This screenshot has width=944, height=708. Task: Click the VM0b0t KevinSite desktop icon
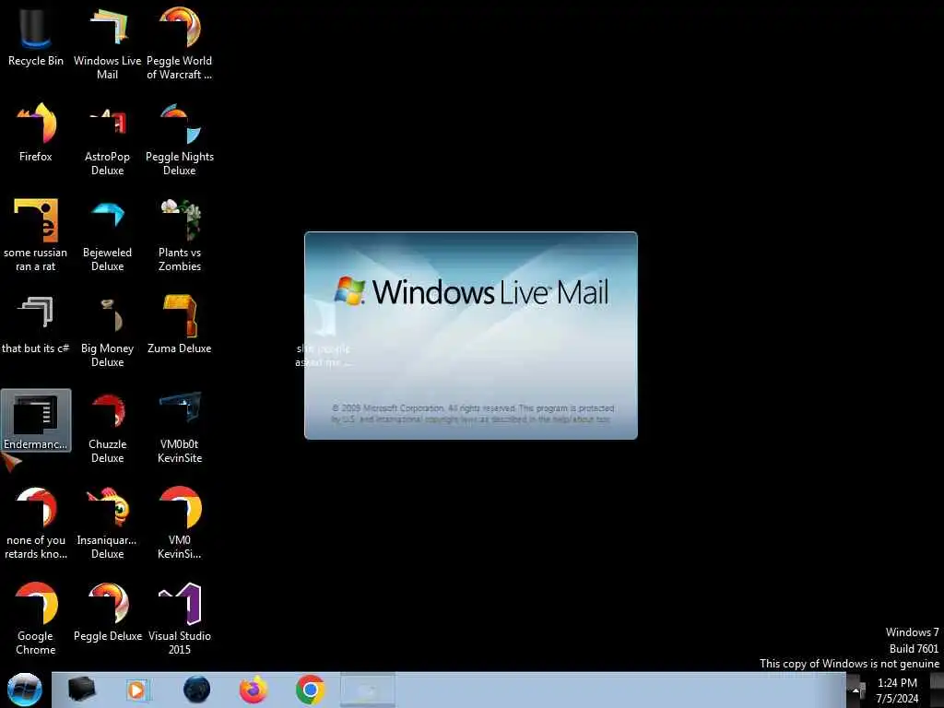pyautogui.click(x=180, y=426)
